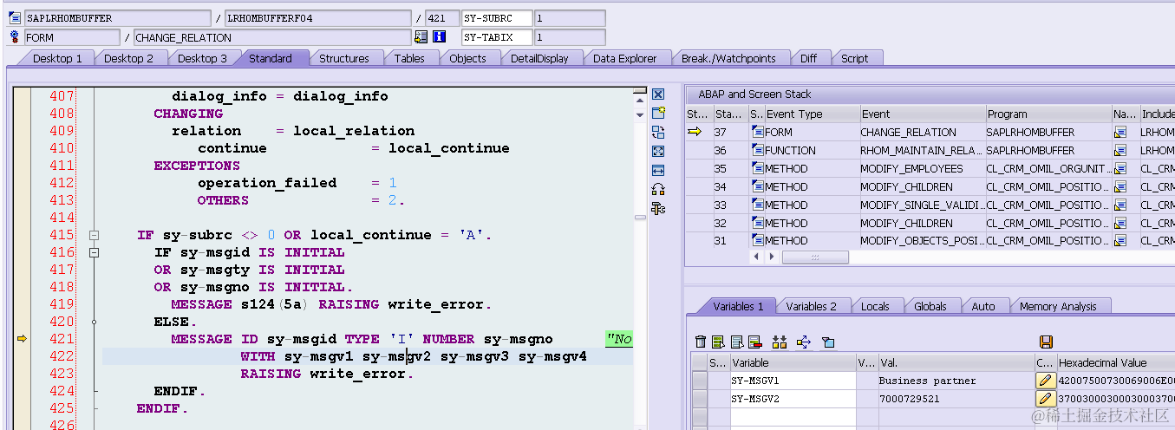The height and width of the screenshot is (430, 1175).
Task: Click the right scroll arrow under stack table
Action: click(771, 257)
